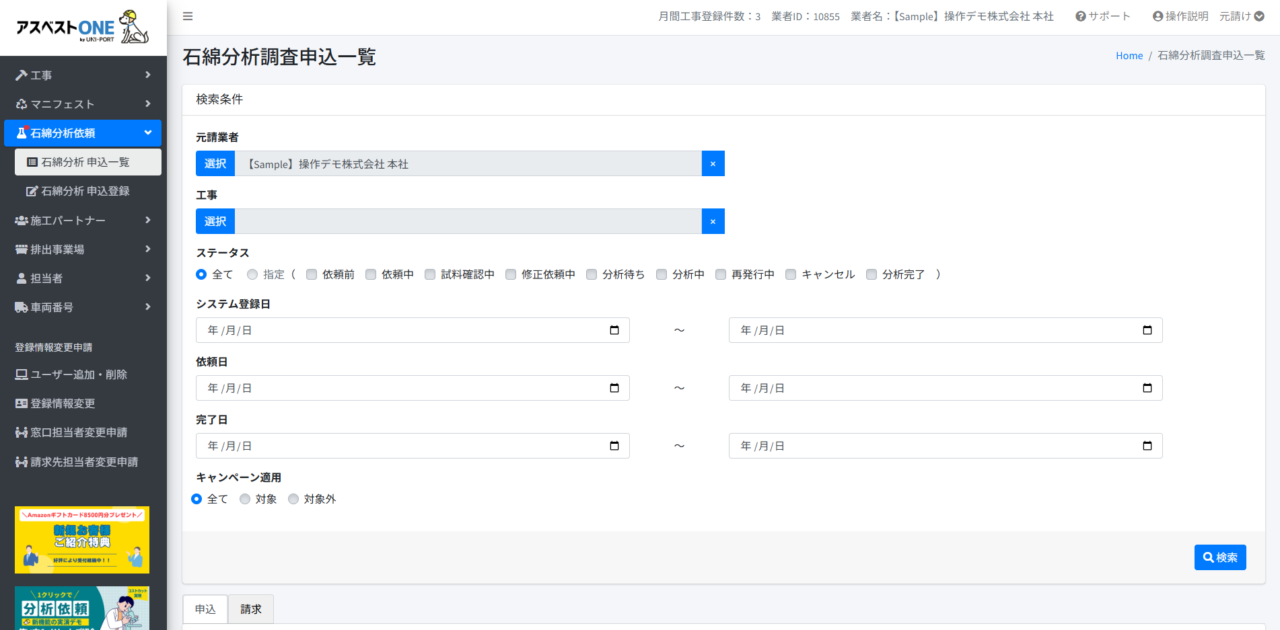Expand the マニフェスト sidebar section
Image resolution: width=1280 pixels, height=630 pixels.
tap(83, 104)
